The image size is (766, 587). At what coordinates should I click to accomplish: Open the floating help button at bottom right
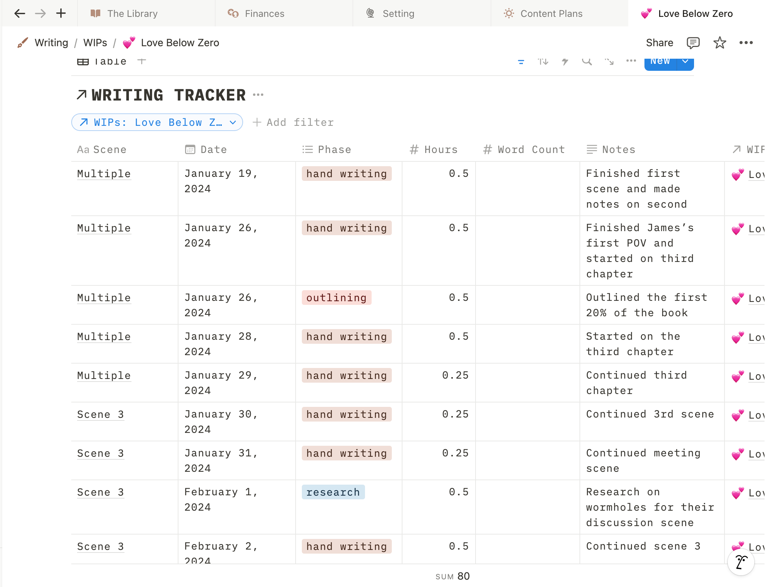(x=741, y=562)
